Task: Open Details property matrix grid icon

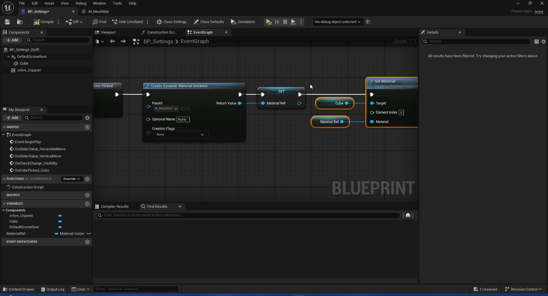Action: tap(537, 42)
